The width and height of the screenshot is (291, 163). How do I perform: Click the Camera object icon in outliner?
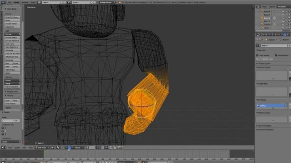click(262, 24)
